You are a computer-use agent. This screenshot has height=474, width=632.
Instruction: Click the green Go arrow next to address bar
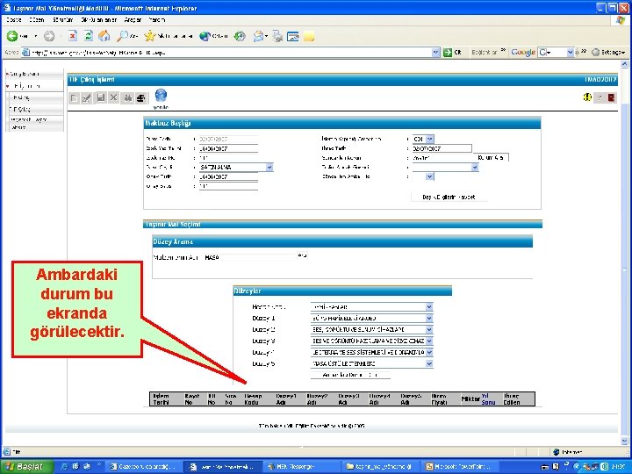tap(448, 53)
